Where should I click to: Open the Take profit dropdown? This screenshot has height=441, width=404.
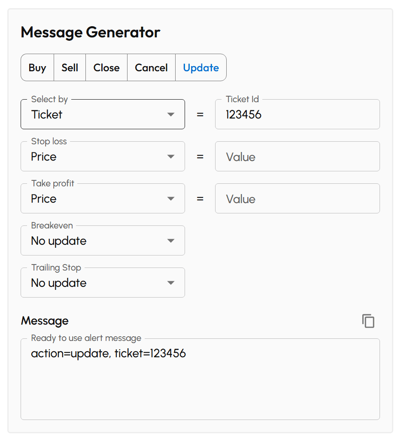(171, 198)
